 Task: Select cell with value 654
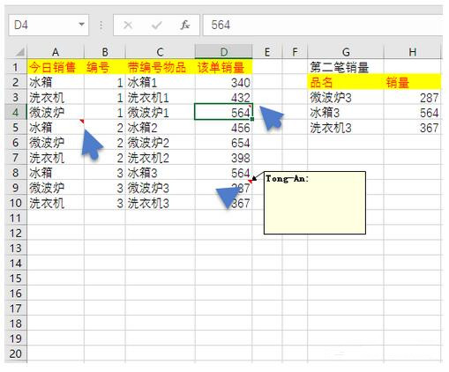pos(223,143)
